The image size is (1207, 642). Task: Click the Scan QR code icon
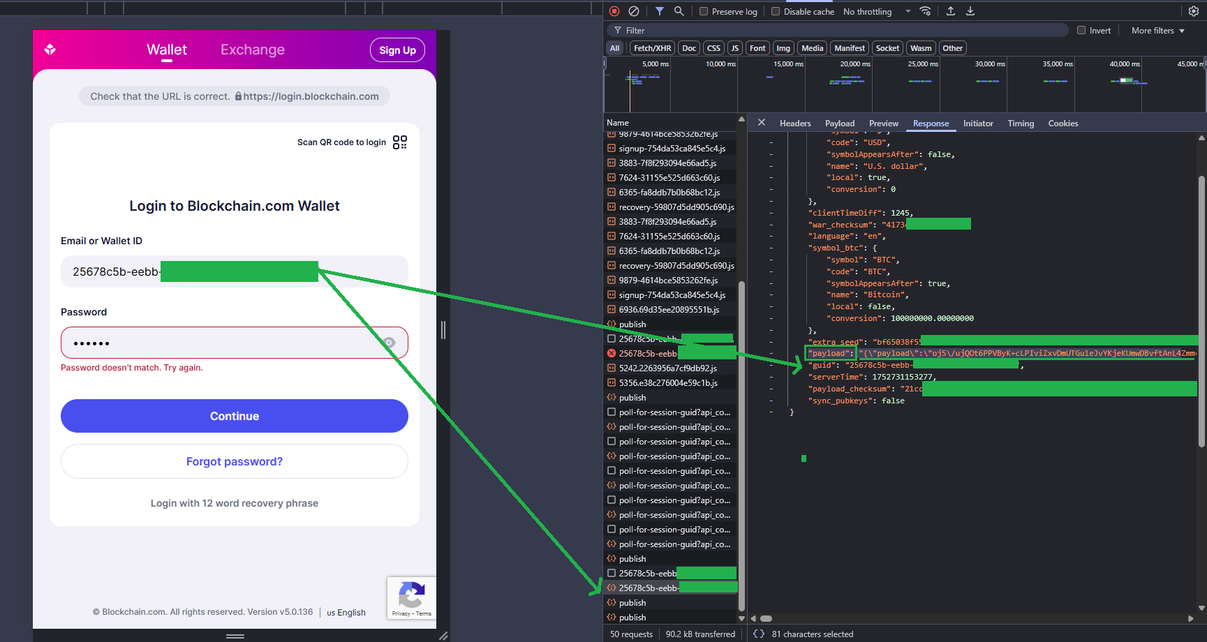pyautogui.click(x=400, y=142)
